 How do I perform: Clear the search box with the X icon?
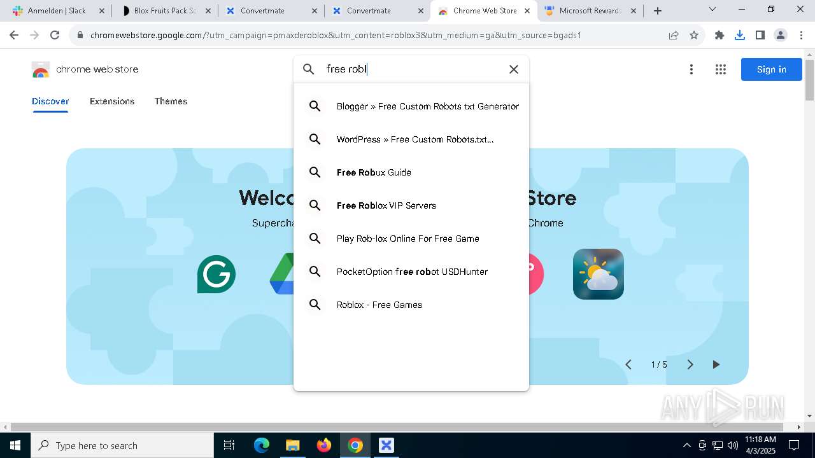[x=514, y=69]
